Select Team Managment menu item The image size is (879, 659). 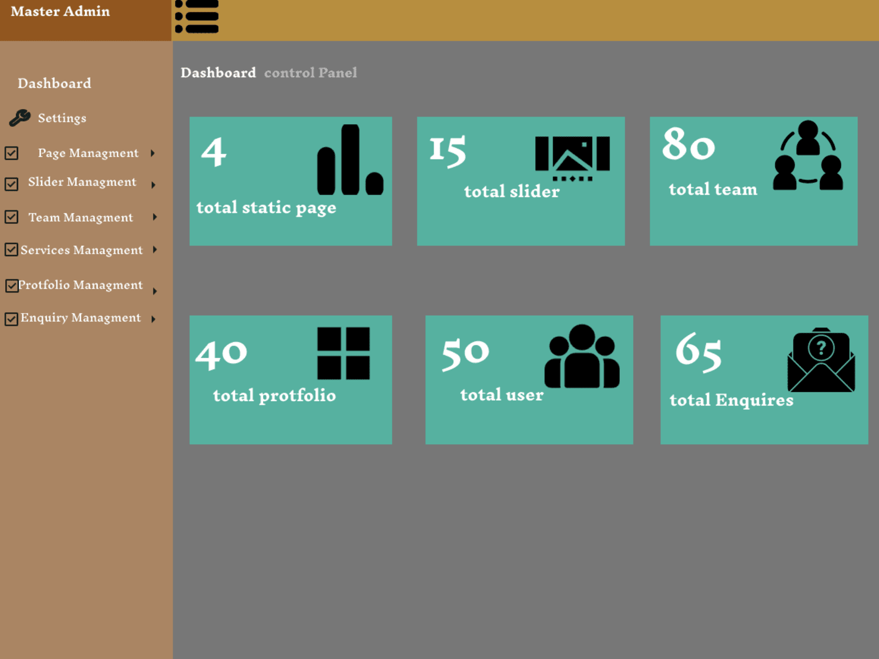[x=81, y=217]
